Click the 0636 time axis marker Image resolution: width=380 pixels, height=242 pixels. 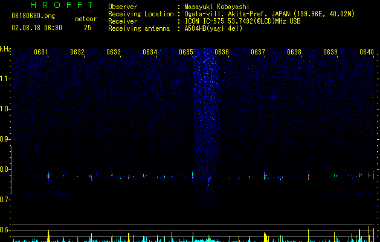[222, 52]
